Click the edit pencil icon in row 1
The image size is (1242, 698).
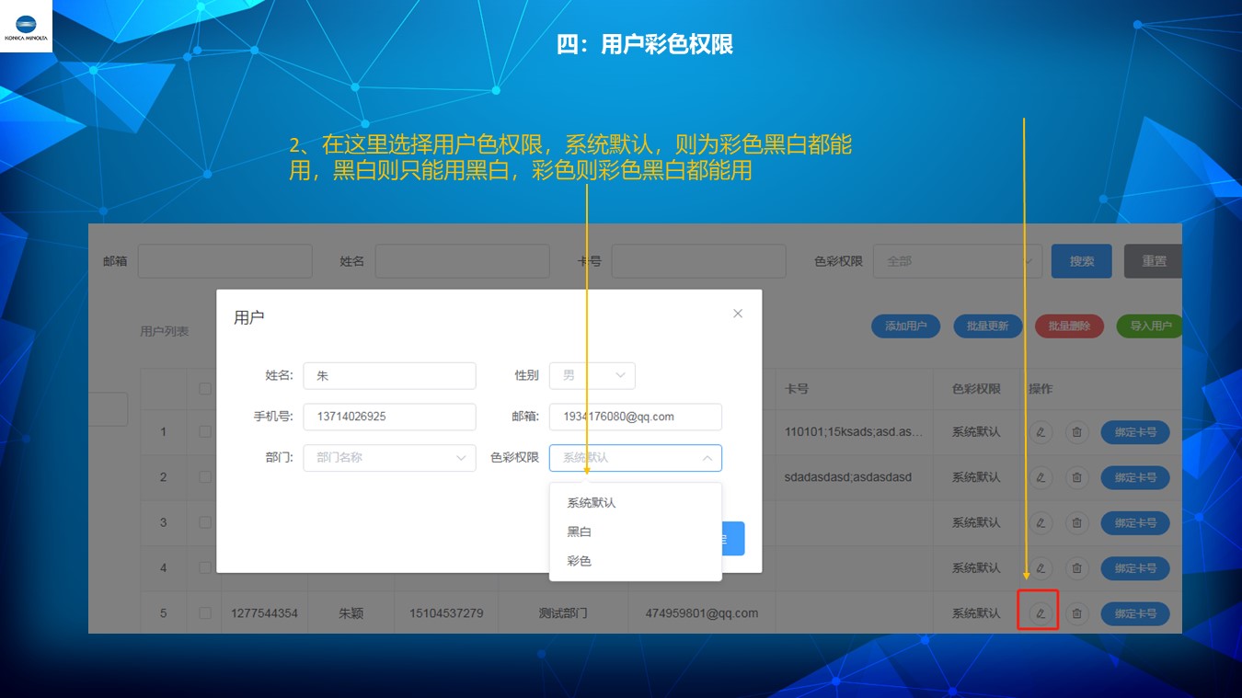[1041, 431]
